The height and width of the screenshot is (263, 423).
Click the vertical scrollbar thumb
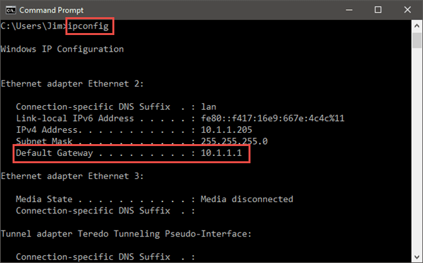click(417, 40)
